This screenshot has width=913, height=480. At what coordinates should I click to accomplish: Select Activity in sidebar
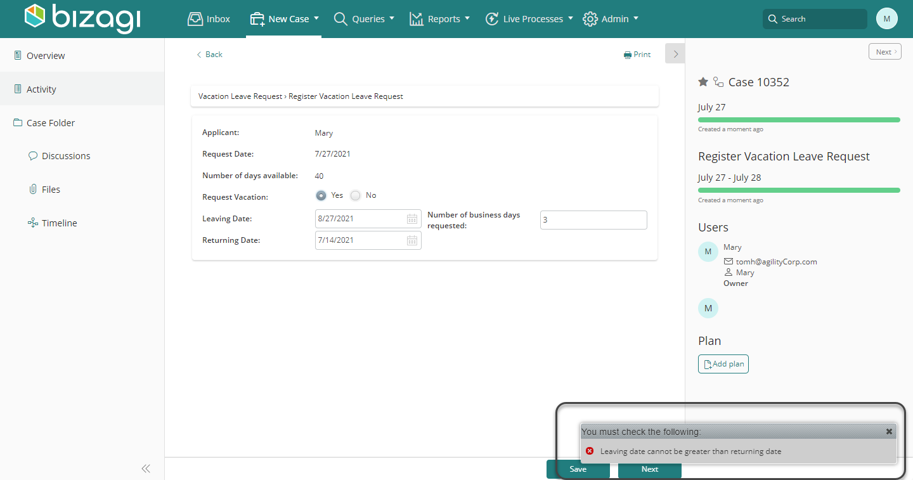point(82,89)
